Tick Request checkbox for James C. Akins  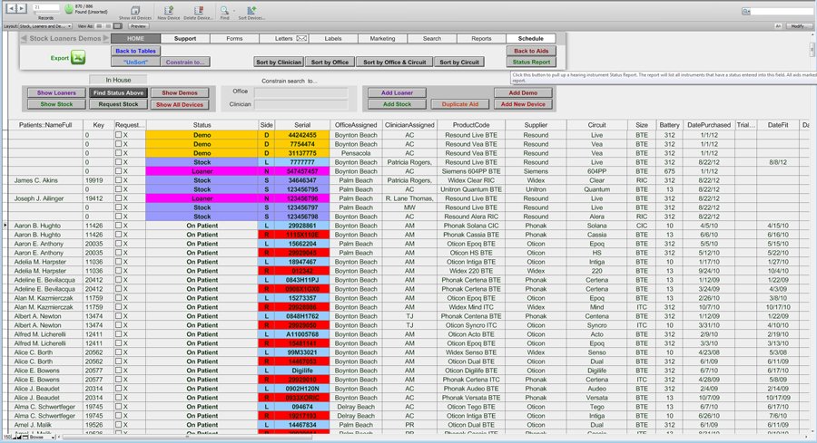[118, 180]
